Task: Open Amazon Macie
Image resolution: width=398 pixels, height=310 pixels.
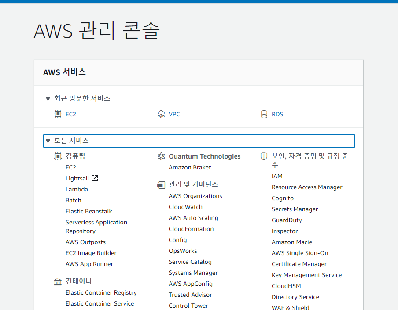Action: (291, 242)
